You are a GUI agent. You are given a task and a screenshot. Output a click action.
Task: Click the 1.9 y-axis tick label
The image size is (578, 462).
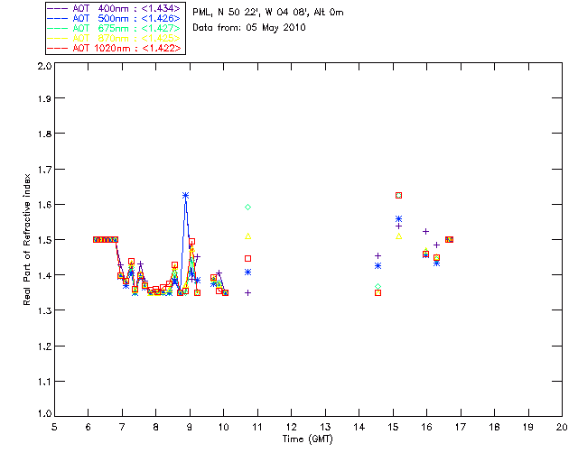[44, 98]
